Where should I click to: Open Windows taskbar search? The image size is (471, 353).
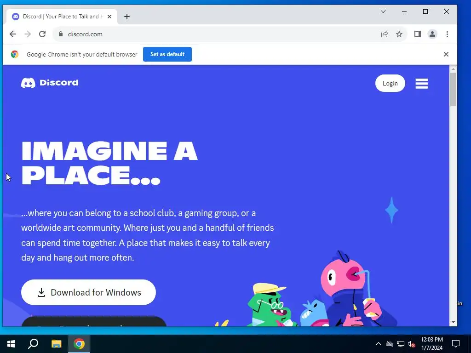[x=33, y=344]
